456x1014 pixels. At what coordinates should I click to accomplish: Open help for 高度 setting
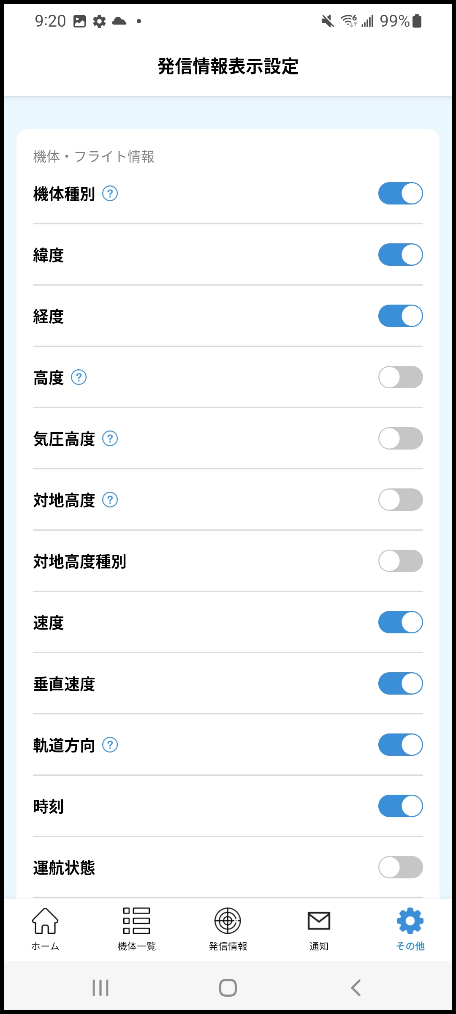coord(79,377)
